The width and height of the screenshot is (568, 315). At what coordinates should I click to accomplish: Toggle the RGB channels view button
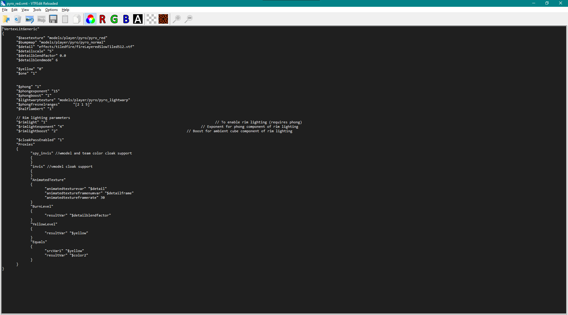90,19
